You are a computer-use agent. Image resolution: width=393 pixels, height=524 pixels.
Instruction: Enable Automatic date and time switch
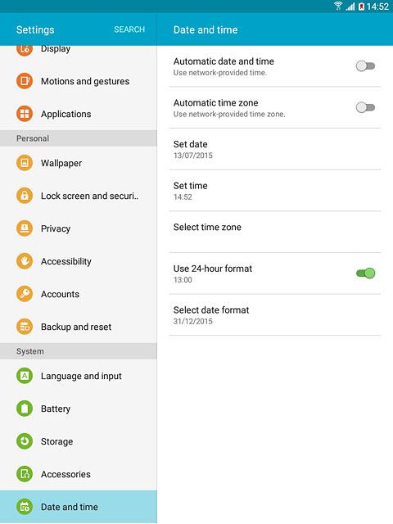coord(365,65)
